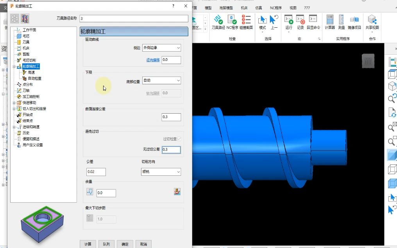
Task: Select 点分布 node in the tree
Action: point(27,84)
